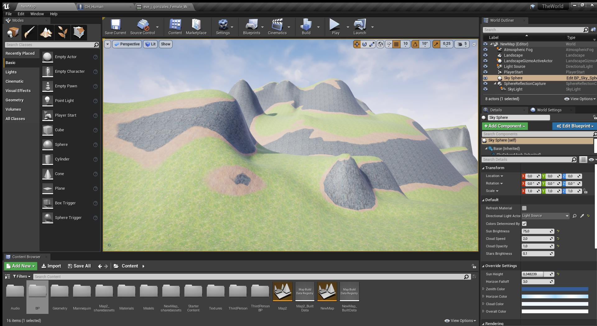The height and width of the screenshot is (326, 597).
Task: Open Directional Light Actor dropdown
Action: click(545, 216)
